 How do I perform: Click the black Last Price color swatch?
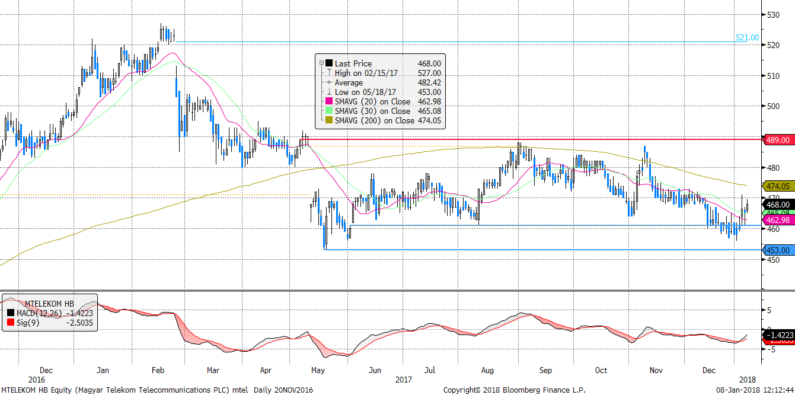pos(329,63)
